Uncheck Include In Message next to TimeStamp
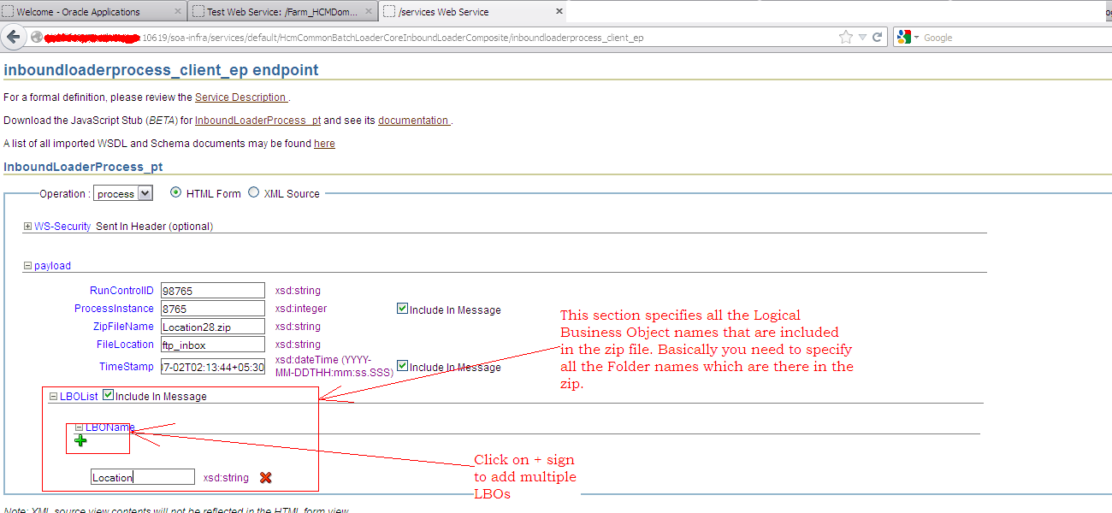Viewport: 1112px width, 513px height. (x=401, y=365)
